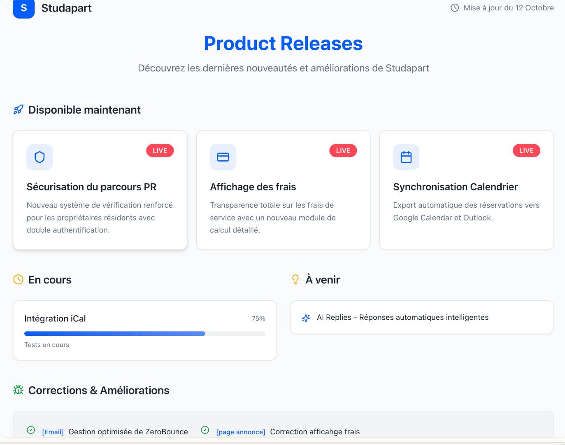Click the Product Releases page heading
The height and width of the screenshot is (445, 565).
pyautogui.click(x=283, y=44)
